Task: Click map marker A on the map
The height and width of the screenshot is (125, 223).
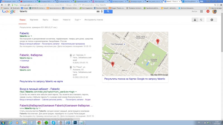Action: click(157, 41)
